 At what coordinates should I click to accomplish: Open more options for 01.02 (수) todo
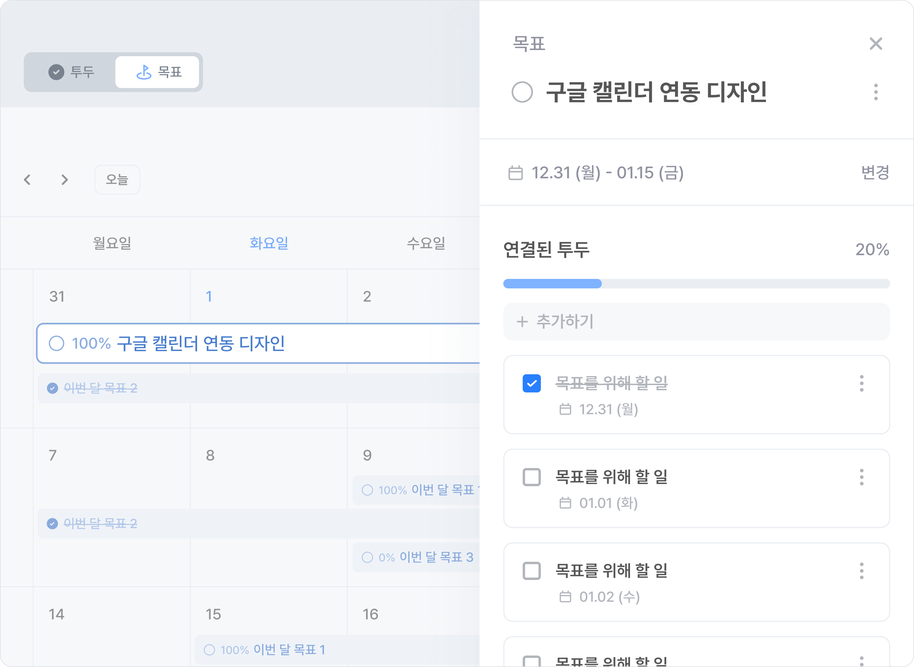861,571
